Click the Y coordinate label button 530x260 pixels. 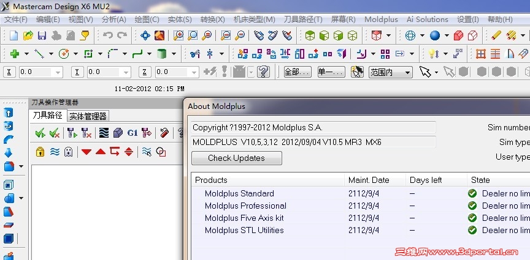pyautogui.click(x=77, y=72)
